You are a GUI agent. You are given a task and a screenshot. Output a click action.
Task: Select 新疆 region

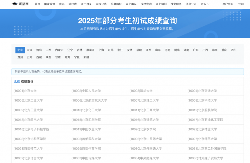[86, 57]
